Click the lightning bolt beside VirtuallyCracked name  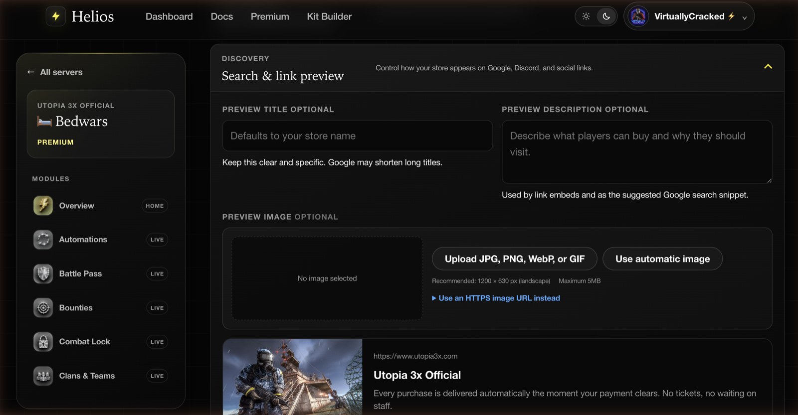(x=731, y=16)
